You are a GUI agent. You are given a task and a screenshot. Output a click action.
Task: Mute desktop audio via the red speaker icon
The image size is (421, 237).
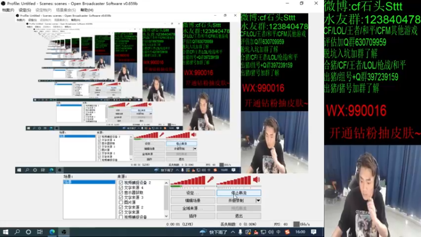(256, 180)
